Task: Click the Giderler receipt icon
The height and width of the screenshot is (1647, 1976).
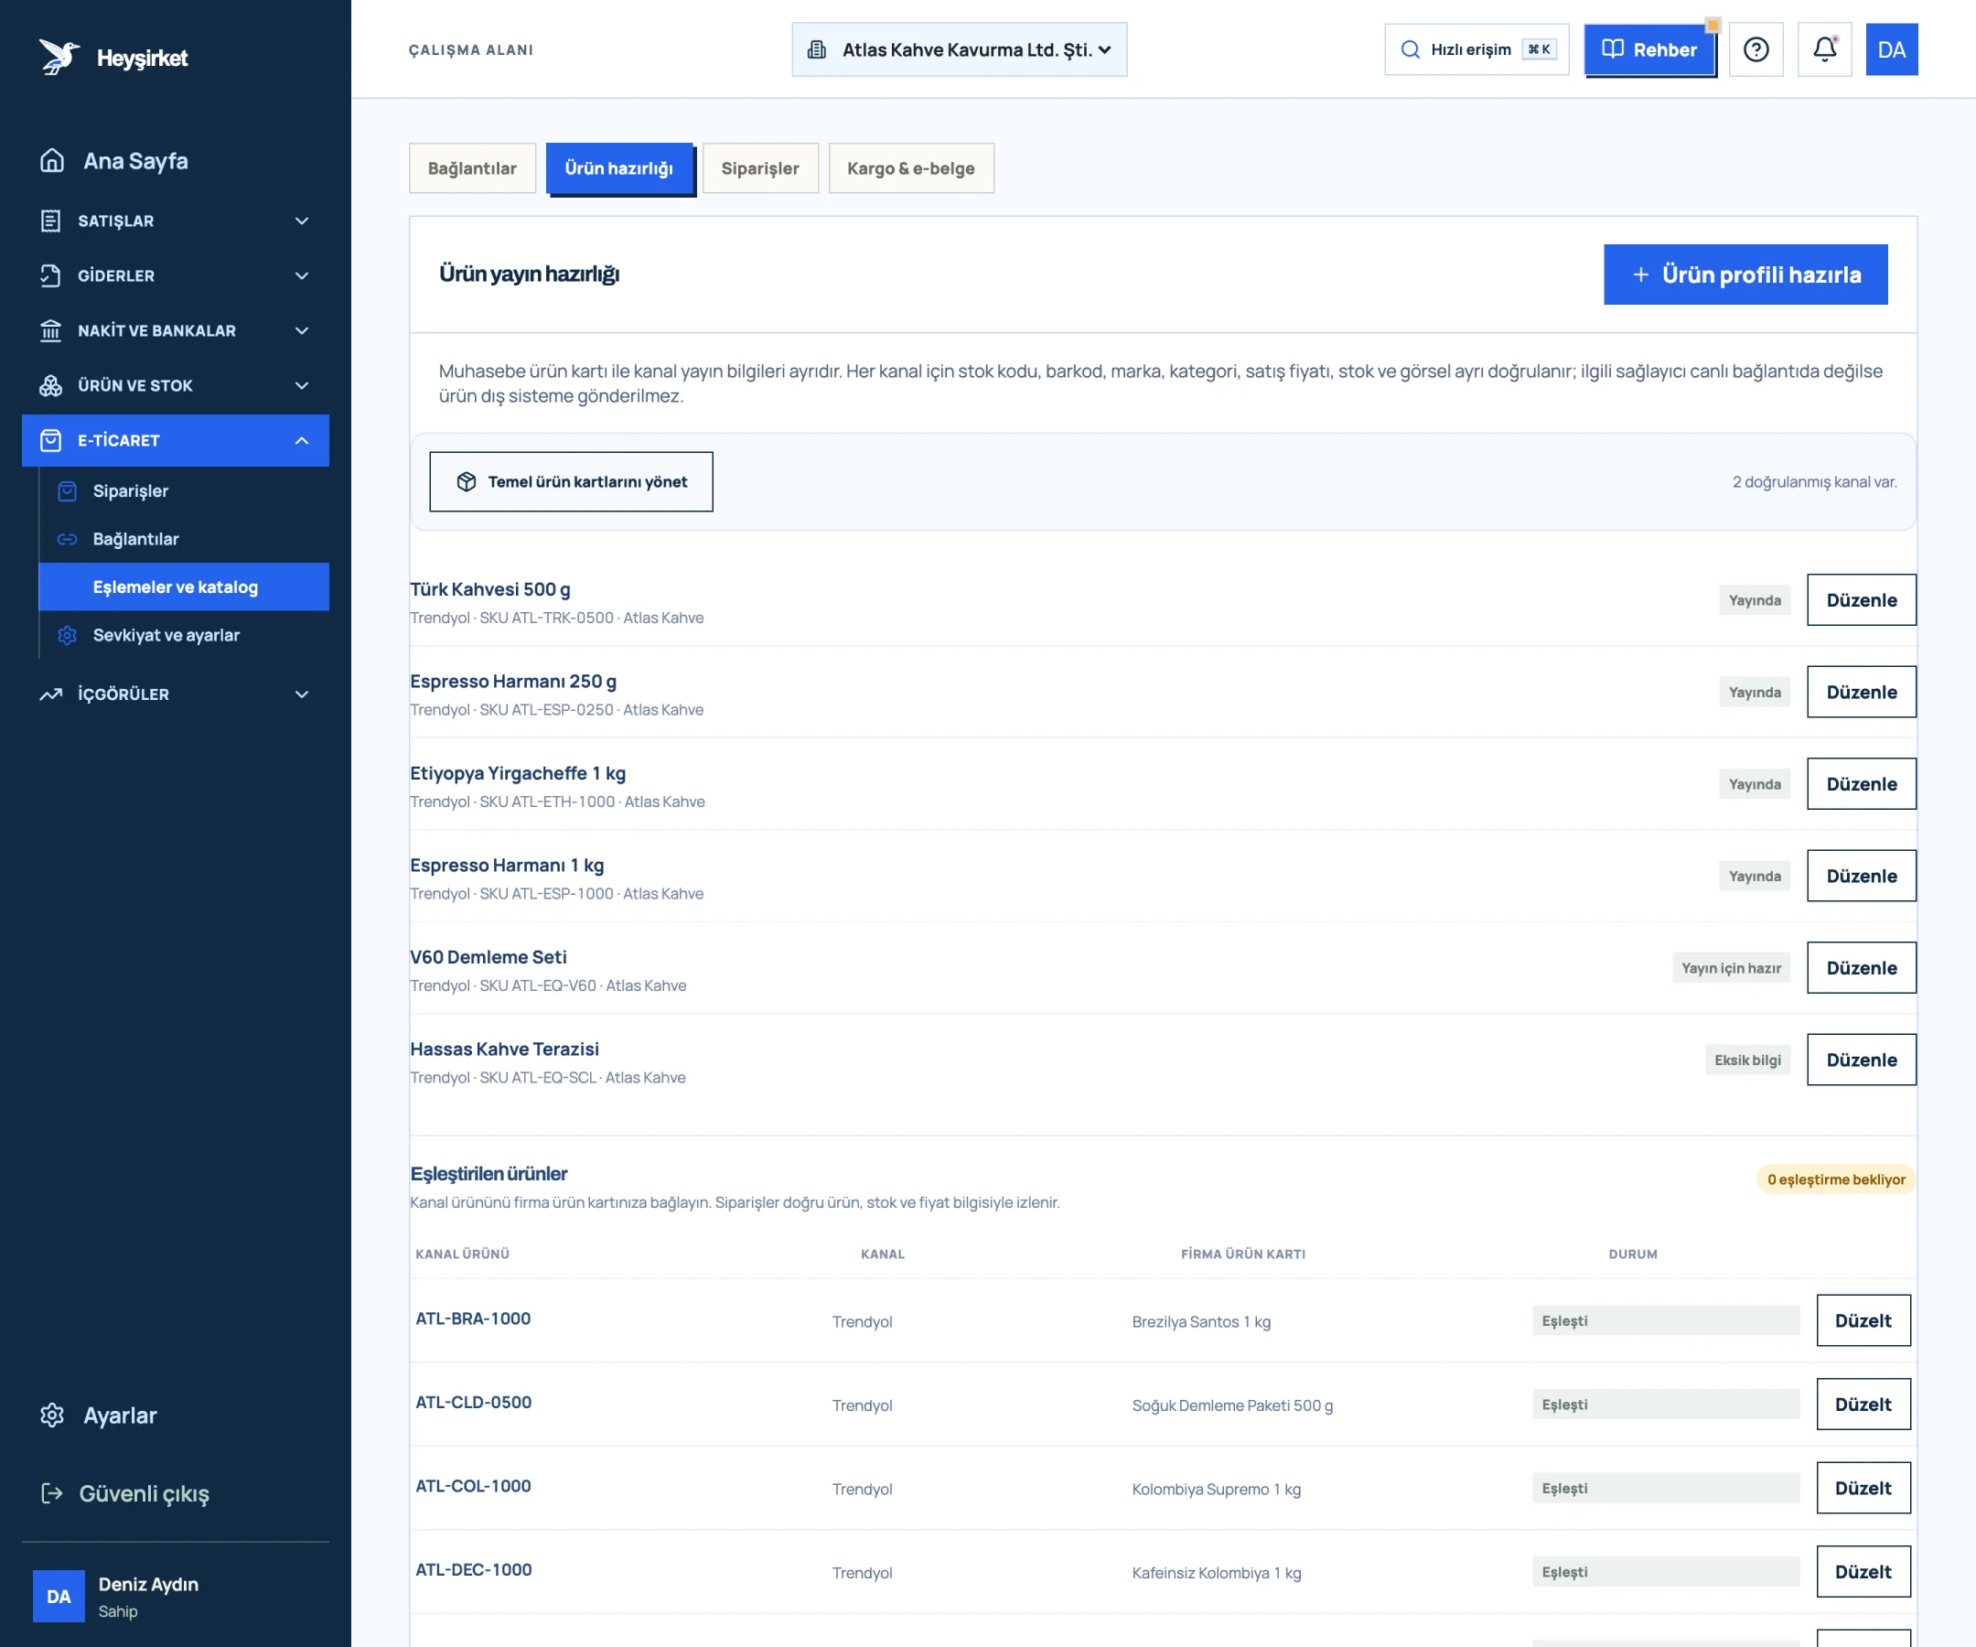Action: point(51,275)
